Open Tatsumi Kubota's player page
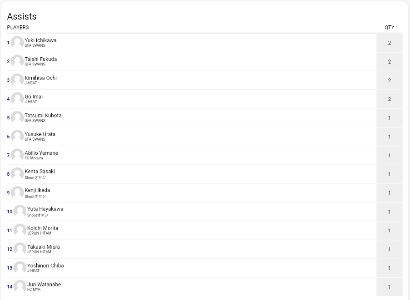The width and height of the screenshot is (410, 300). [x=43, y=116]
